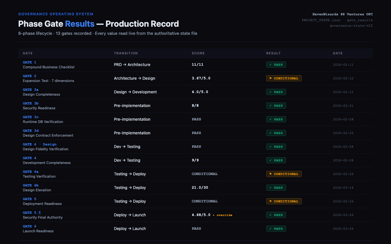Click Expansion Test · 7 dimensions text
This screenshot has width=391, height=244.
tap(48, 81)
